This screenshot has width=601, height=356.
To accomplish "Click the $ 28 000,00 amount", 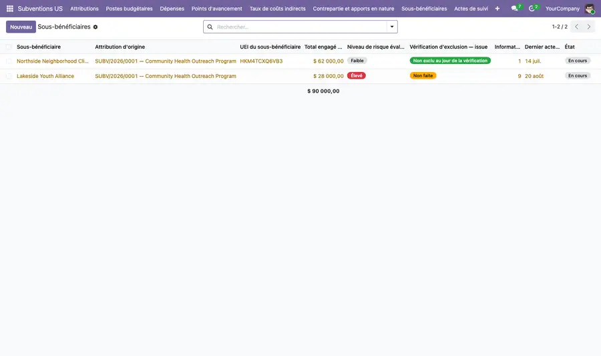I will pyautogui.click(x=329, y=76).
